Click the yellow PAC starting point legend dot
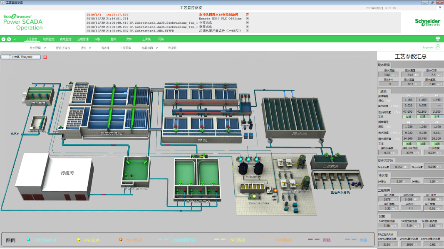The height and width of the screenshot is (249, 444). click(79, 240)
